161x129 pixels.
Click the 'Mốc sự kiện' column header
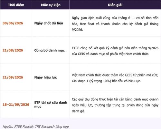click(x=51, y=5)
